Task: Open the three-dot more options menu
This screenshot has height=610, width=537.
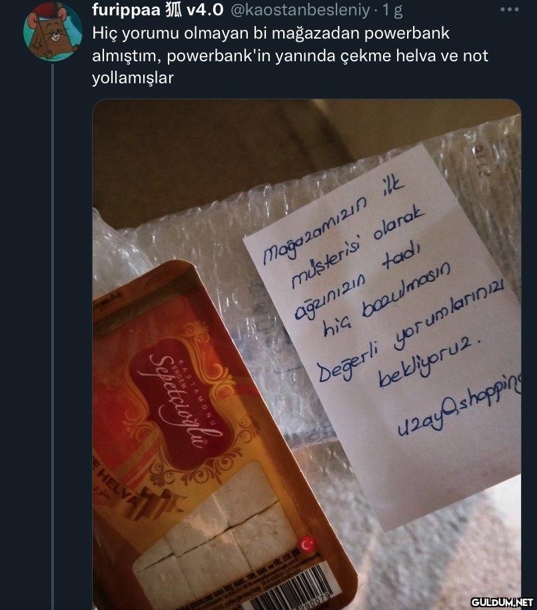Action: pyautogui.click(x=510, y=10)
